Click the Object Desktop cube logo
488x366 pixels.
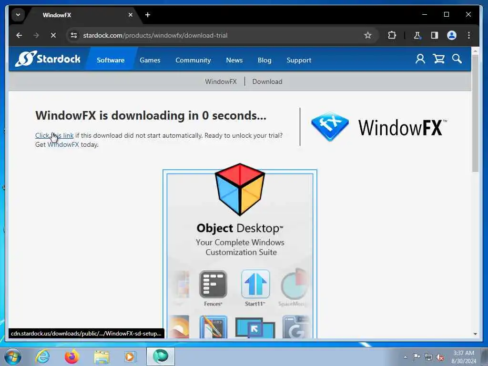tap(240, 189)
